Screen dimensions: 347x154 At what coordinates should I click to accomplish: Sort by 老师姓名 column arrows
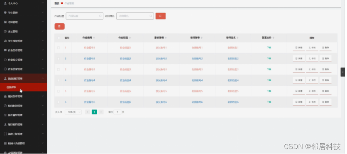tap(237, 38)
